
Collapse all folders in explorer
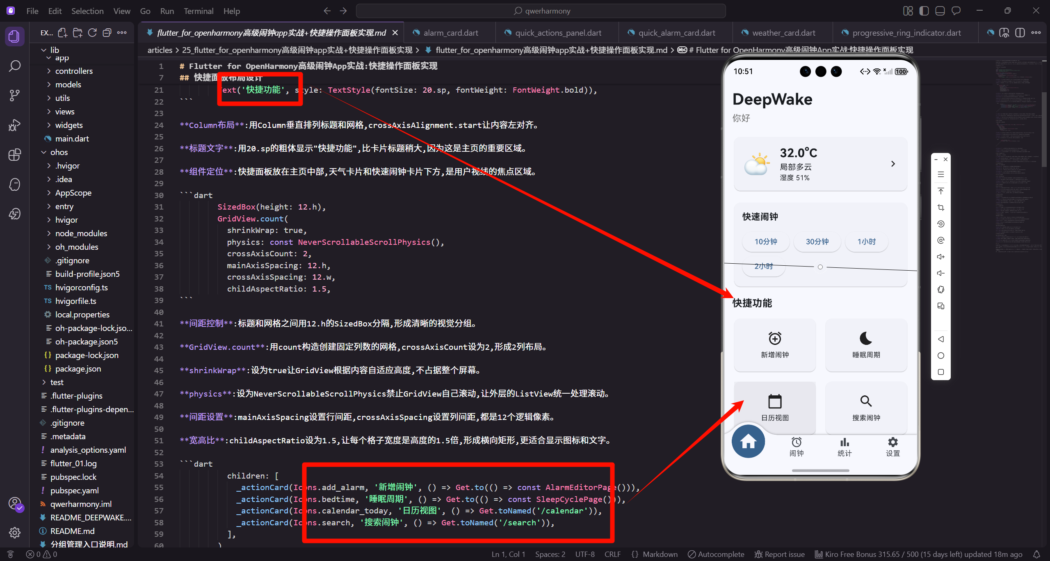coord(107,33)
